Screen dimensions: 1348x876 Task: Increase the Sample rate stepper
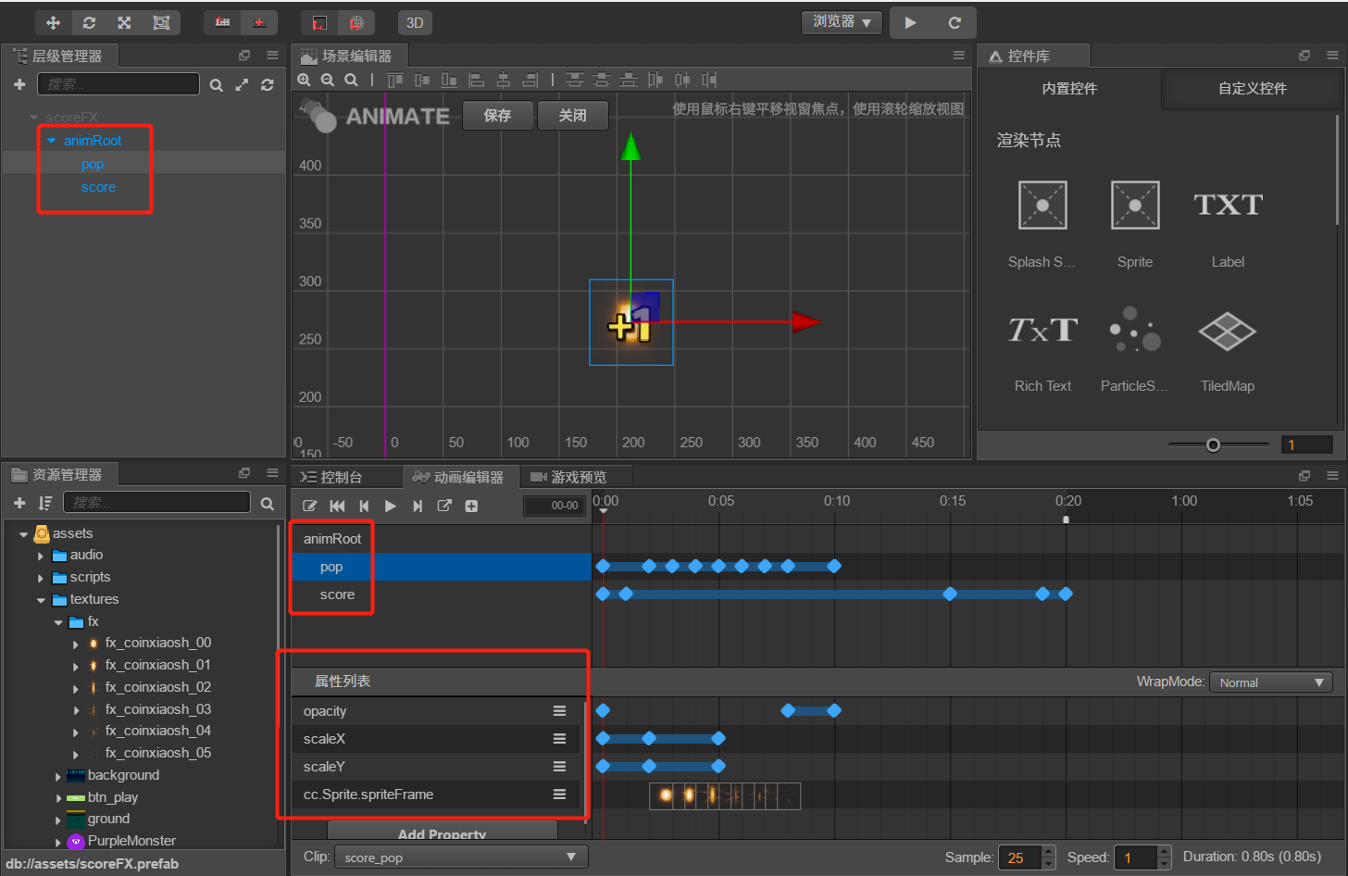click(1048, 851)
